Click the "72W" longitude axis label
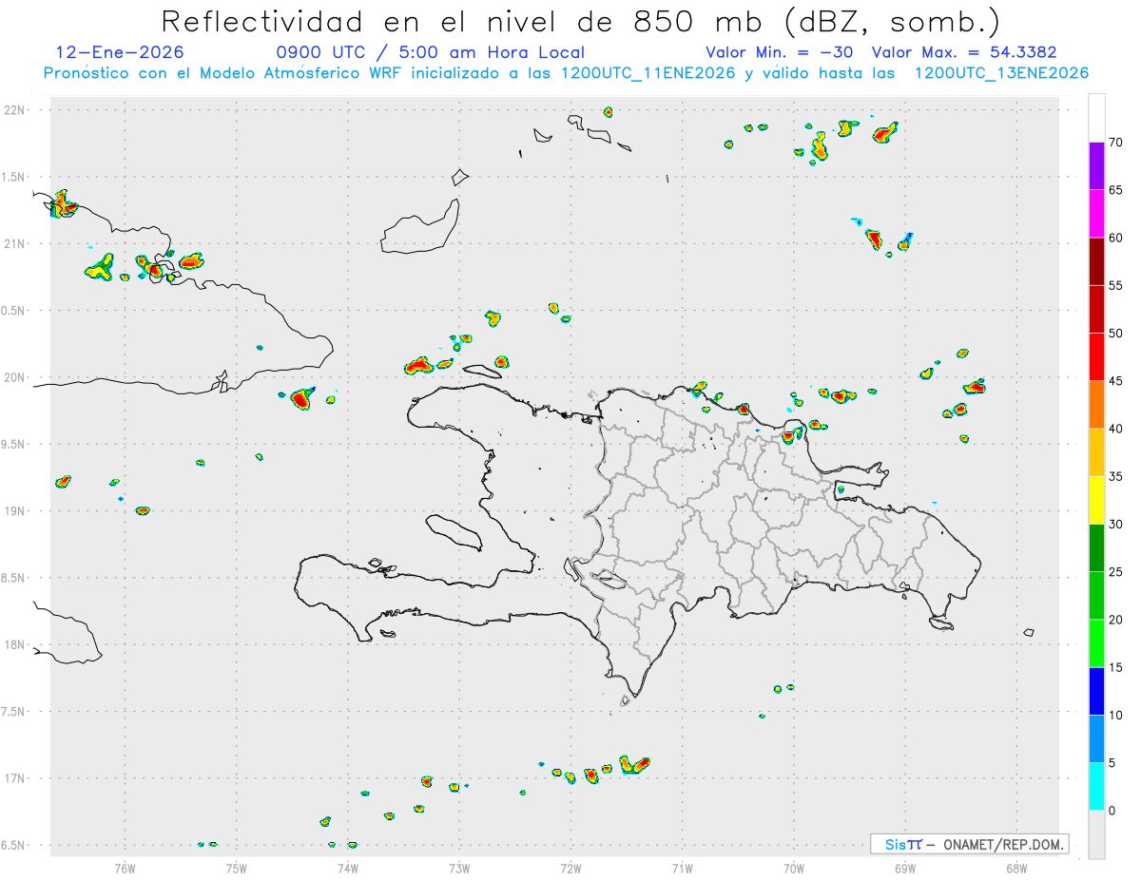 [x=570, y=868]
